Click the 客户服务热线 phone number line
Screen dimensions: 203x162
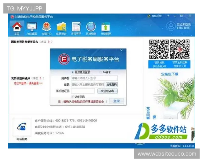coord(66,121)
